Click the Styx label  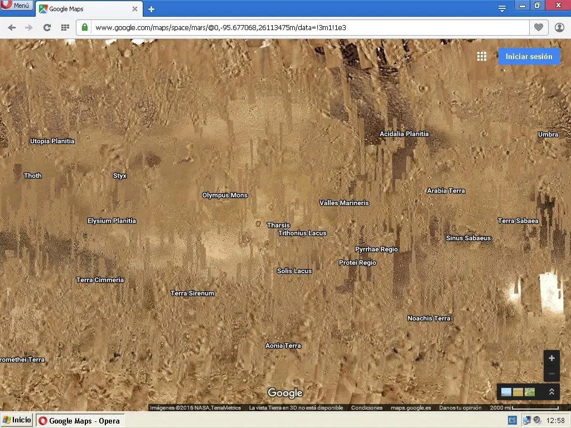click(x=120, y=176)
